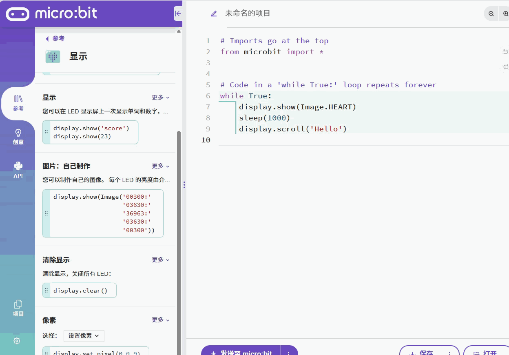The width and height of the screenshot is (509, 355).
Task: Click the display.scroll('Hello') line
Action: pyautogui.click(x=293, y=129)
